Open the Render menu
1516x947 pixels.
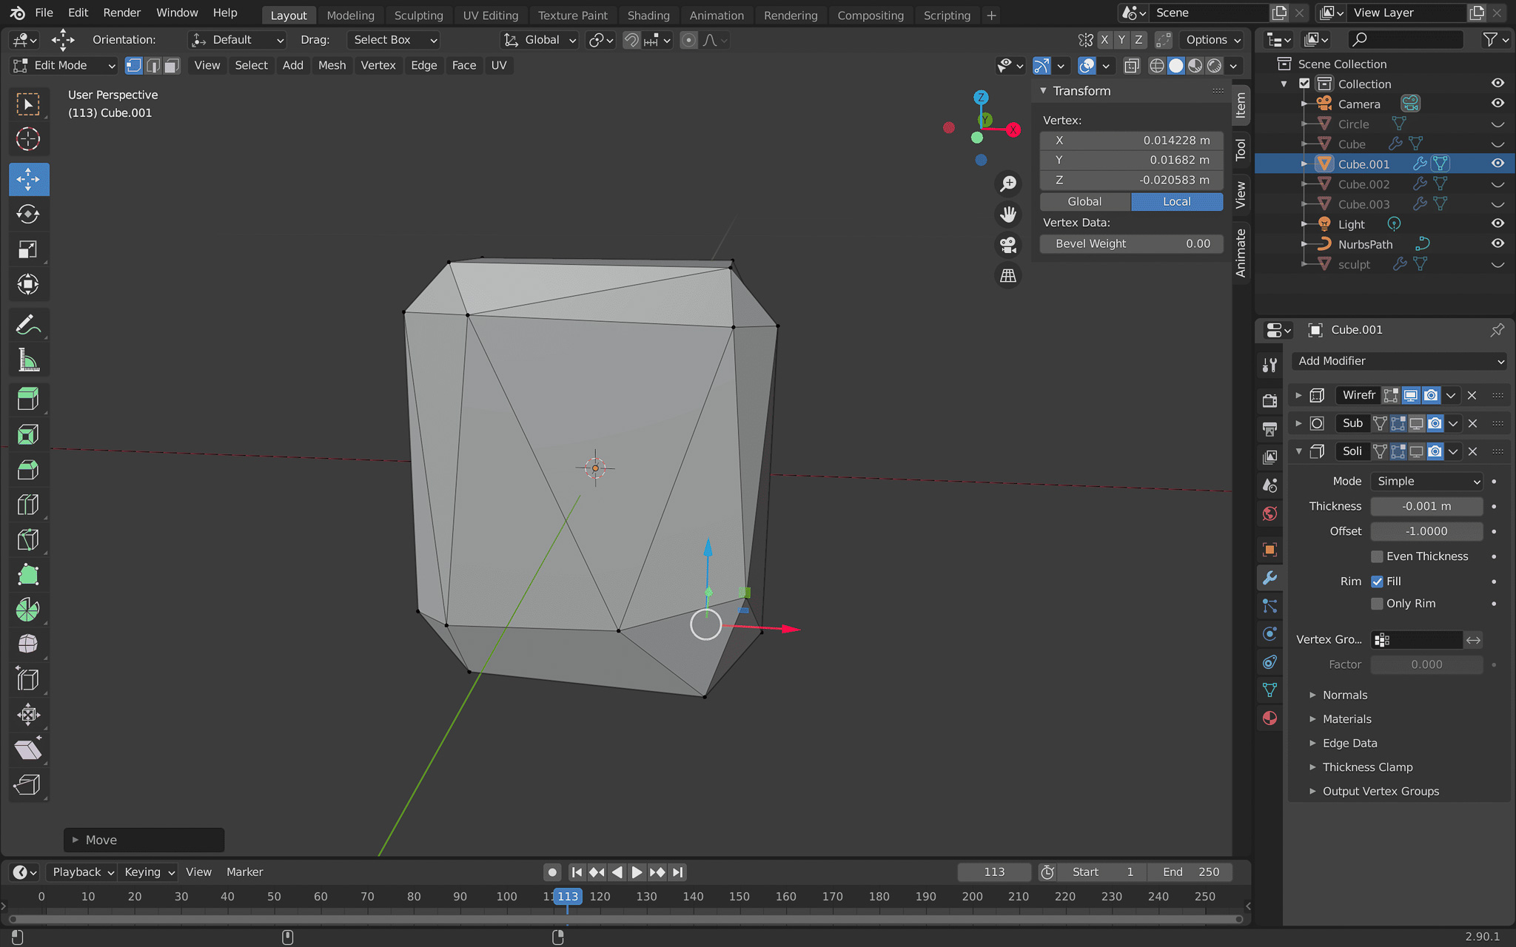[121, 13]
